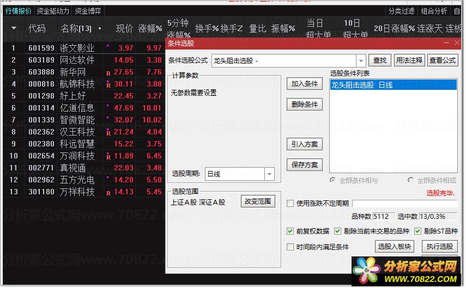This screenshot has width=466, height=288.
Task: Click the R marker on 汉王科技 row
Action: (108, 133)
